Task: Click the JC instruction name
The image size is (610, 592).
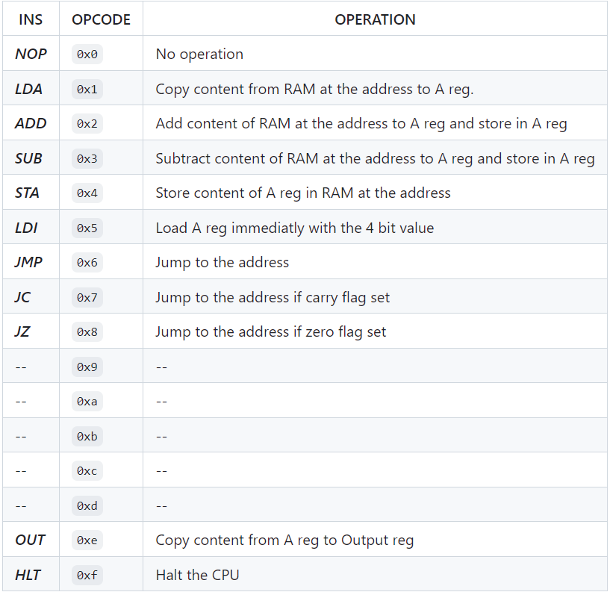Action: click(22, 297)
